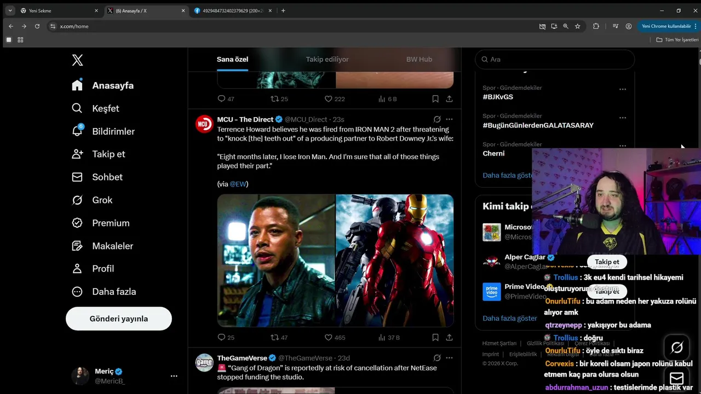Click the Ara search field
This screenshot has height=394, width=701.
click(555, 59)
